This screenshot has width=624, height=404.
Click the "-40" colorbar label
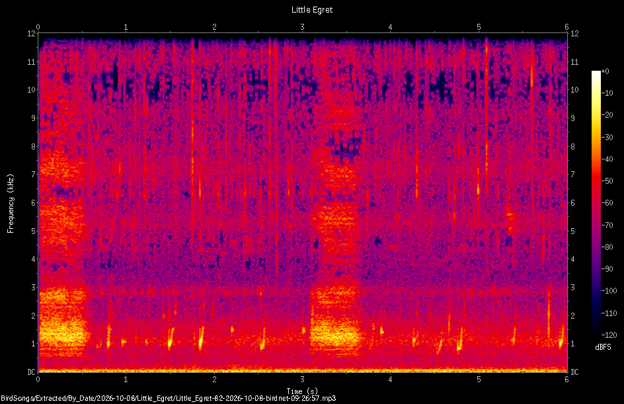pos(607,159)
